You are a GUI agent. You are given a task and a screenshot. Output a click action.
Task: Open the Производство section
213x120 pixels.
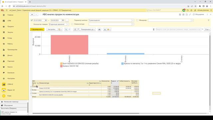click(12, 50)
